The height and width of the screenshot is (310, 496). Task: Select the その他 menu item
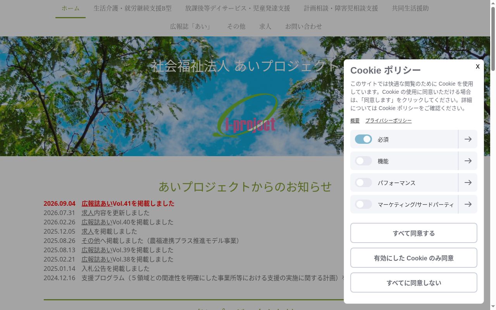pyautogui.click(x=236, y=26)
